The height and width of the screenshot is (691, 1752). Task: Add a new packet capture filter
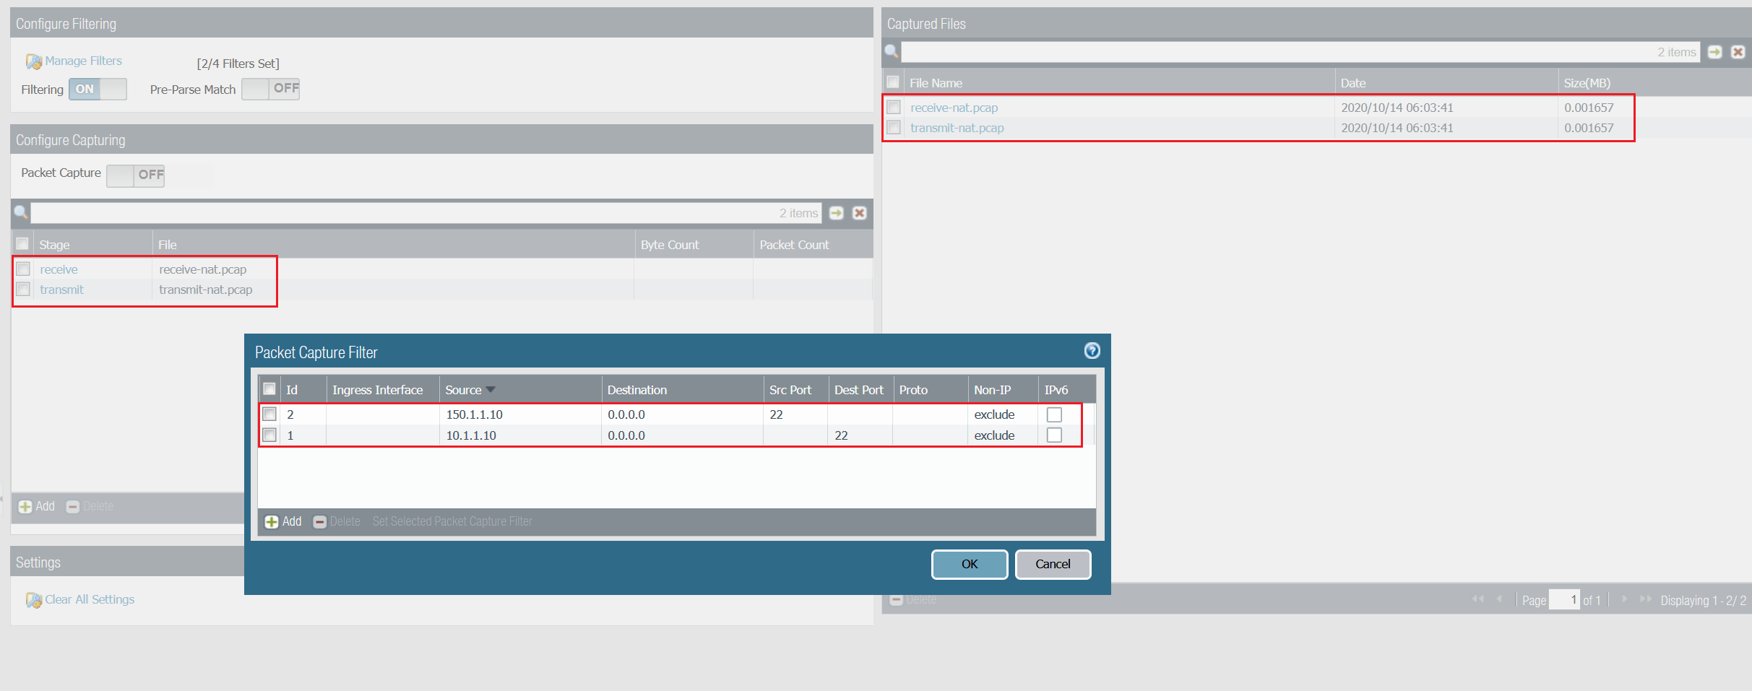tap(283, 521)
